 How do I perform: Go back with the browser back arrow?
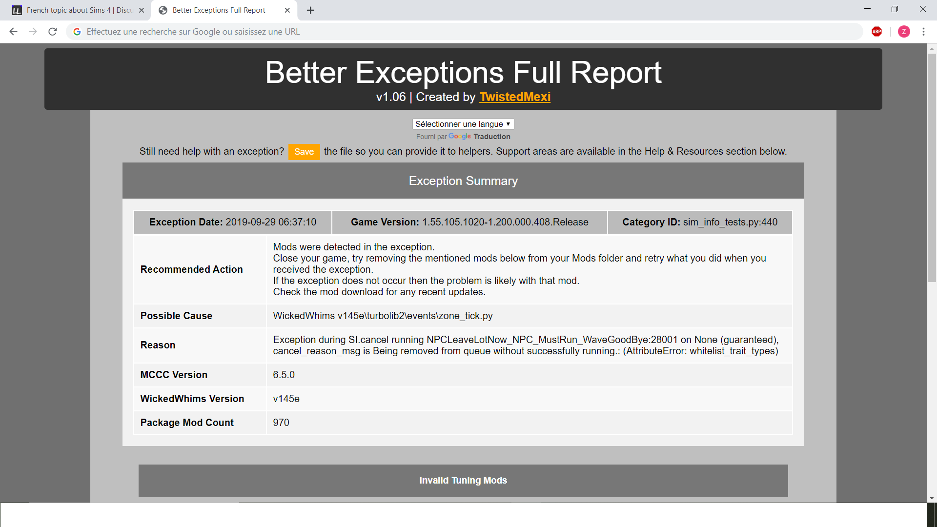point(14,32)
